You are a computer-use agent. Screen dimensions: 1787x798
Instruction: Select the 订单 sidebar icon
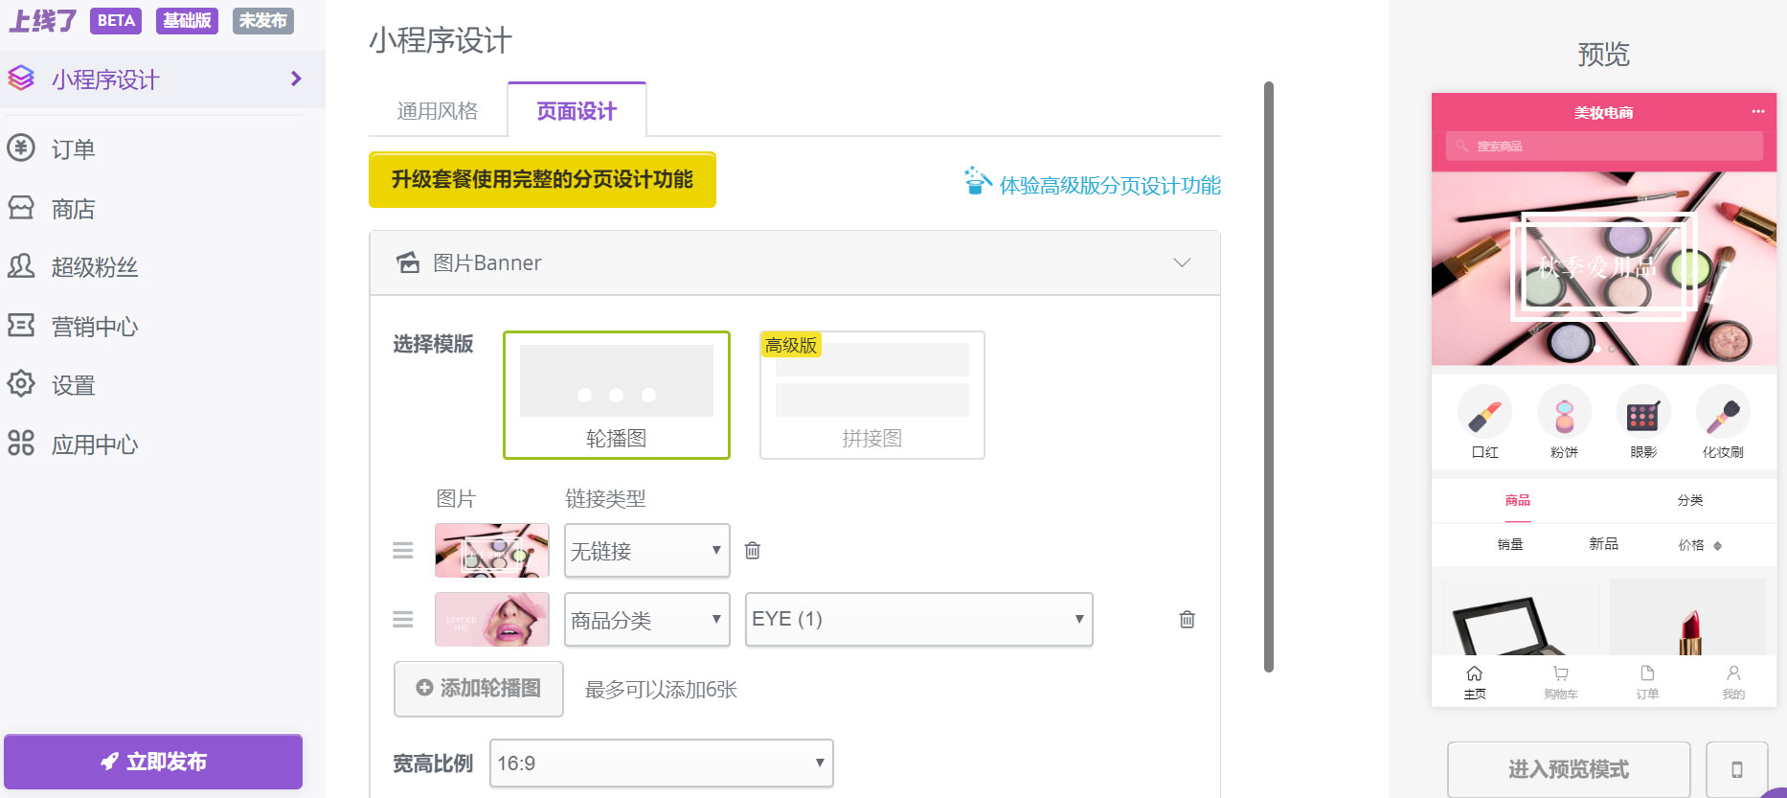click(x=21, y=148)
